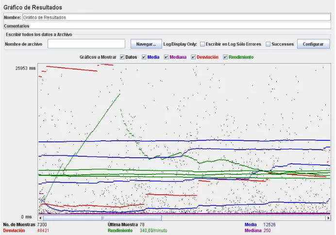Screen dimensions: 336x235
Task: Enable Escribir en Log Sólo Errores
Action: point(202,44)
